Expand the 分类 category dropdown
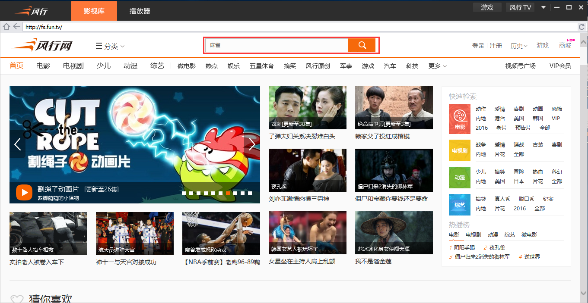This screenshot has width=588, height=303. pyautogui.click(x=110, y=46)
